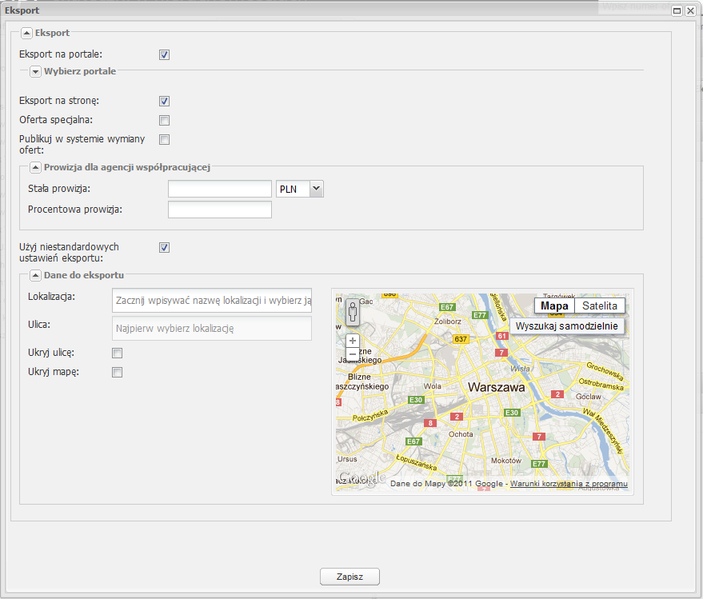Click the Wisła river label
This screenshot has width=703, height=599.
(520, 369)
